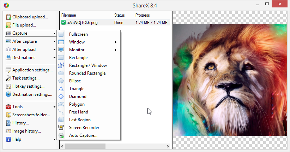Expand the After capture dropdown arrow
The image size is (290, 152).
[x=54, y=41]
